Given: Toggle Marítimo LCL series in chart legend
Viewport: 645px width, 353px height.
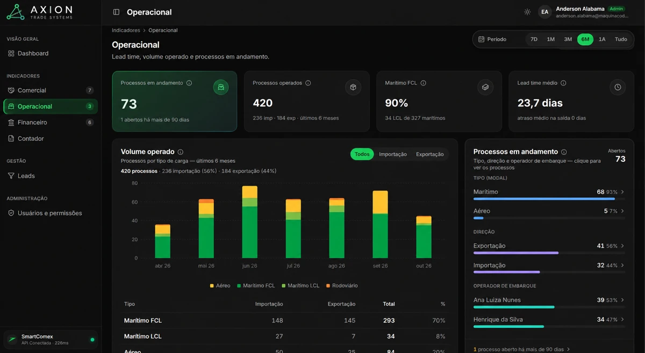Looking at the screenshot, I should coord(300,286).
